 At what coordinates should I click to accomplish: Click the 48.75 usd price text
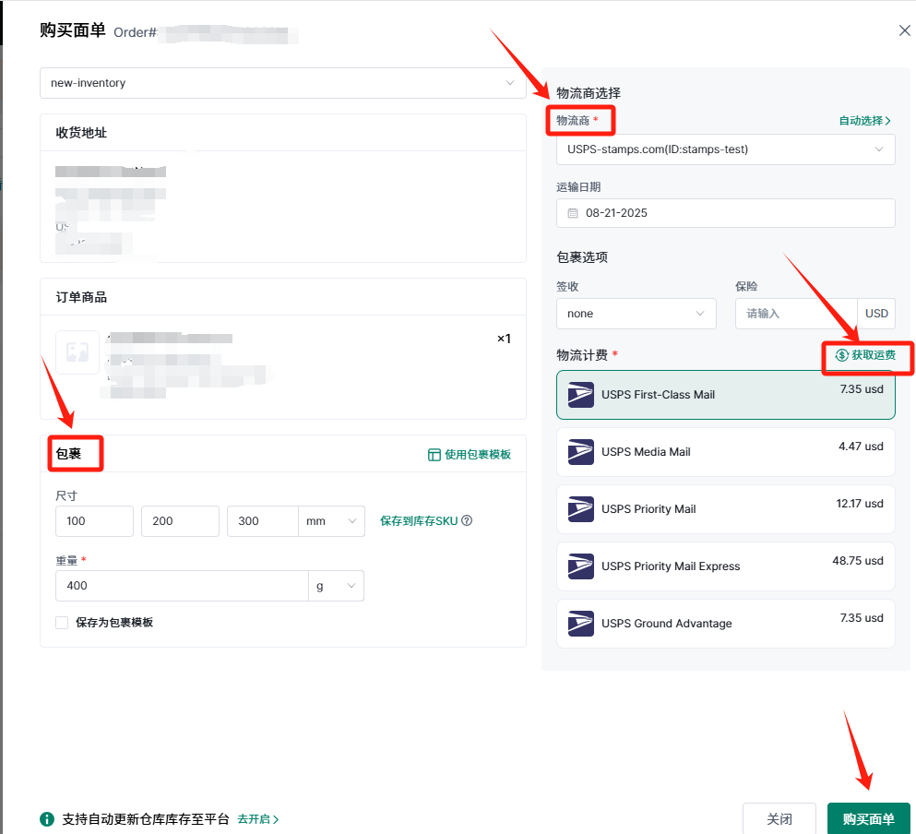858,561
